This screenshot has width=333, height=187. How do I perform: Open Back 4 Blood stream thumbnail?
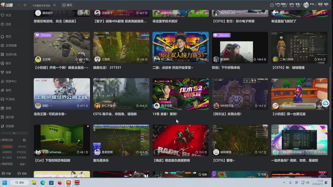pos(181,140)
